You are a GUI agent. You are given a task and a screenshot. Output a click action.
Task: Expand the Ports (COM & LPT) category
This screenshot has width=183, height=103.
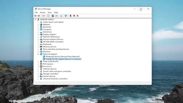38,62
